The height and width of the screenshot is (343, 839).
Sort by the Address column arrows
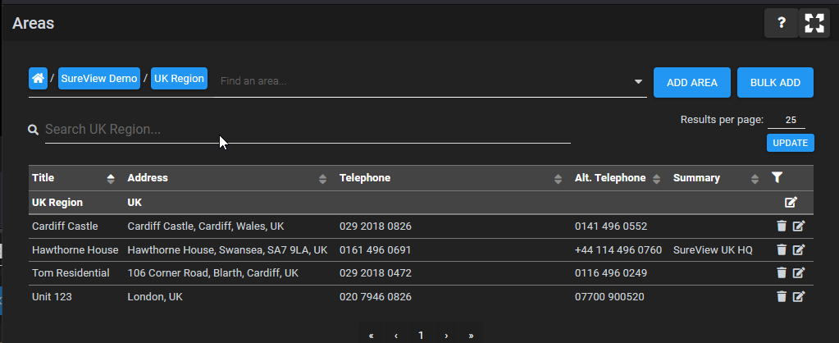click(322, 179)
